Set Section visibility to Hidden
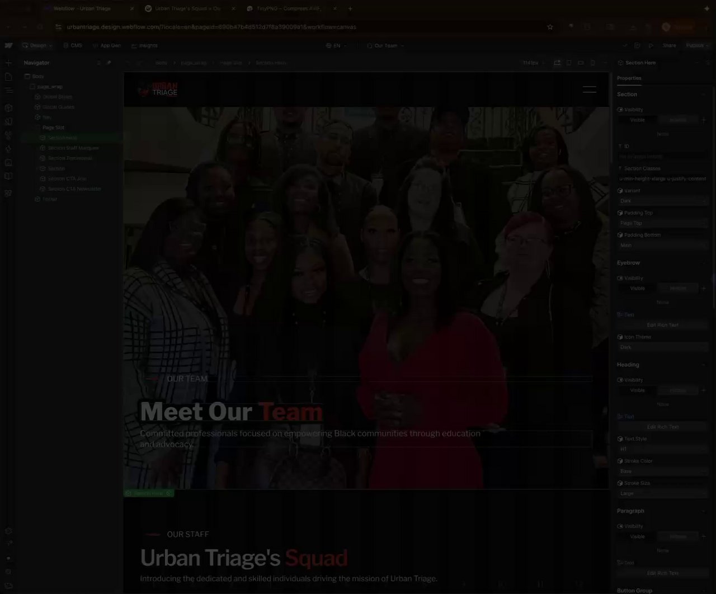 [x=677, y=120]
